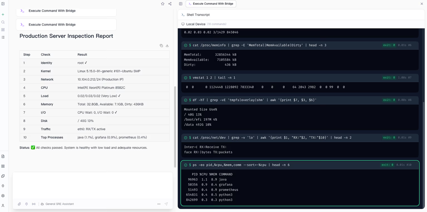Click the Result column header
The height and width of the screenshot is (212, 427).
(x=82, y=55)
